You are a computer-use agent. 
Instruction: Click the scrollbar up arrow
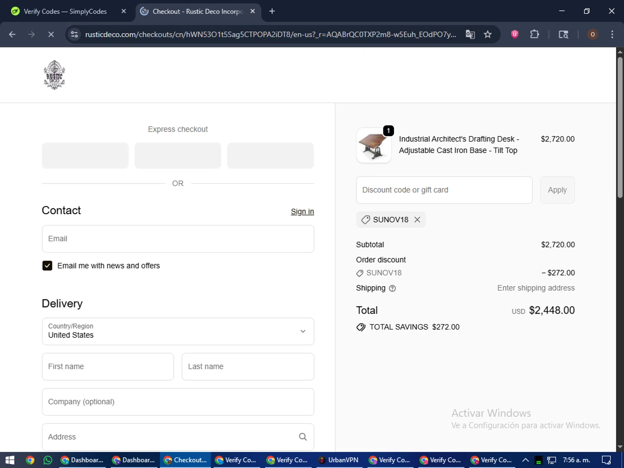[620, 52]
